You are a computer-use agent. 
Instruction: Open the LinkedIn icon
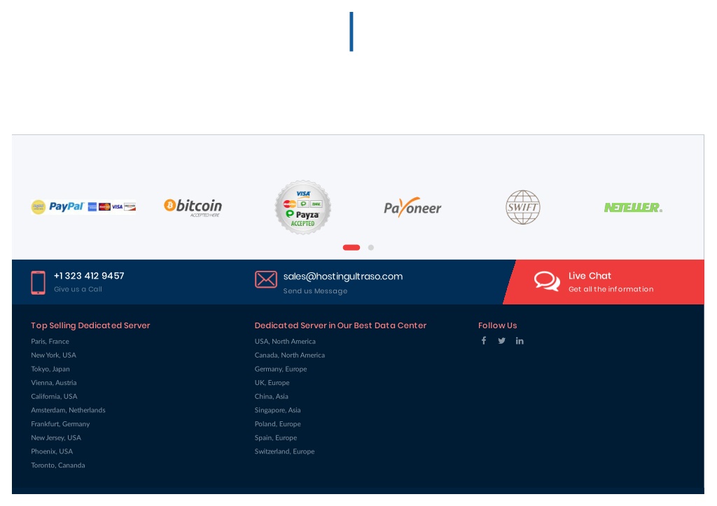[520, 341]
